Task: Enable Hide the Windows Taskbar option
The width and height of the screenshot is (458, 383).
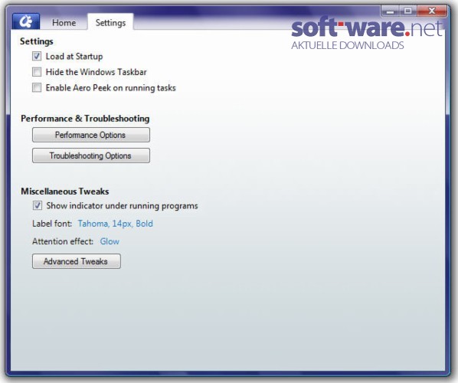Action: click(37, 72)
